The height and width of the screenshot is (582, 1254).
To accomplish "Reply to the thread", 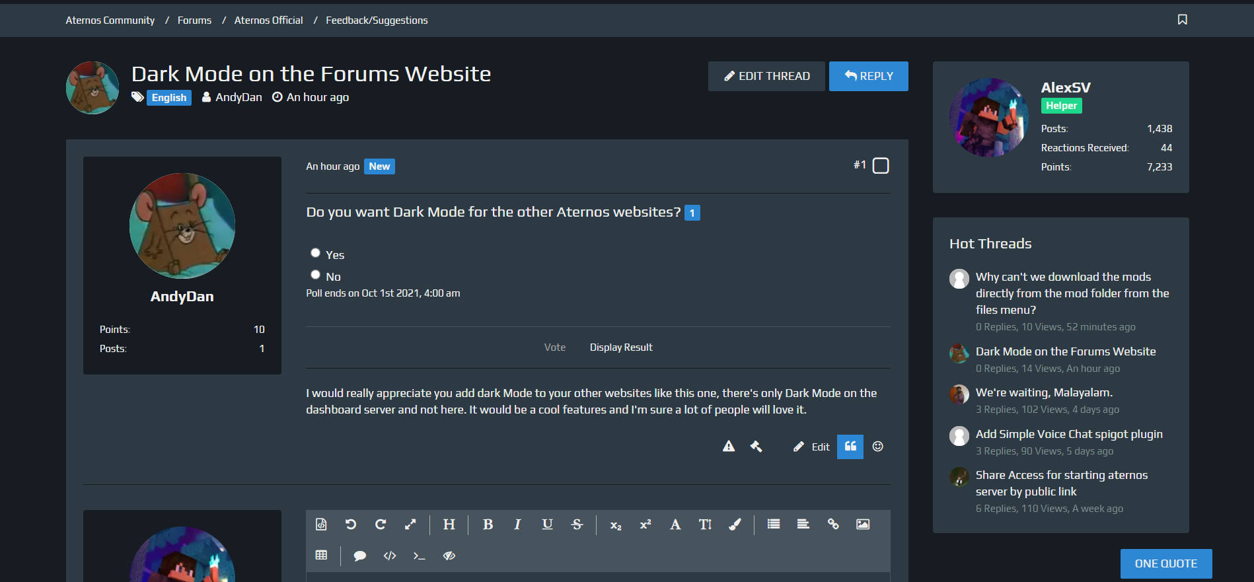I will [869, 76].
